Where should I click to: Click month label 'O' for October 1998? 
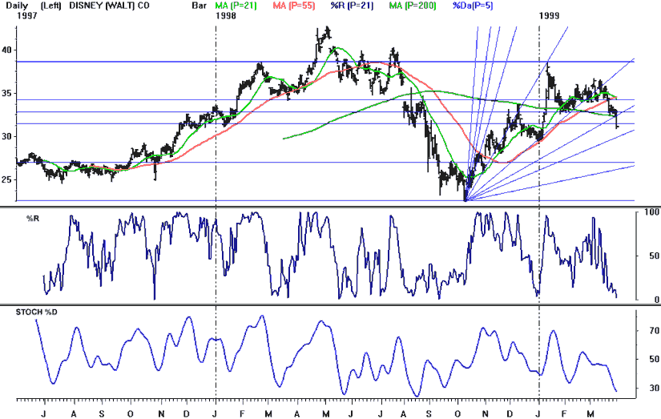458,414
